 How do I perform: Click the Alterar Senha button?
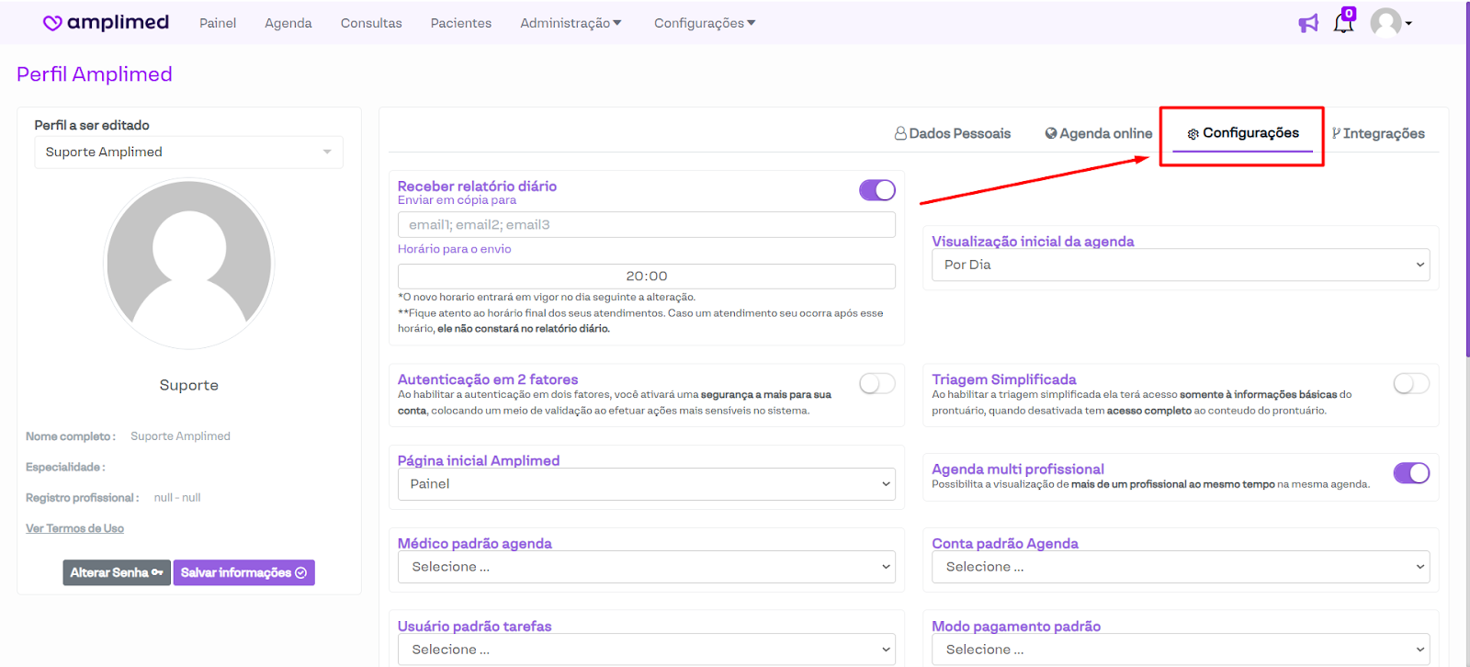(x=117, y=572)
